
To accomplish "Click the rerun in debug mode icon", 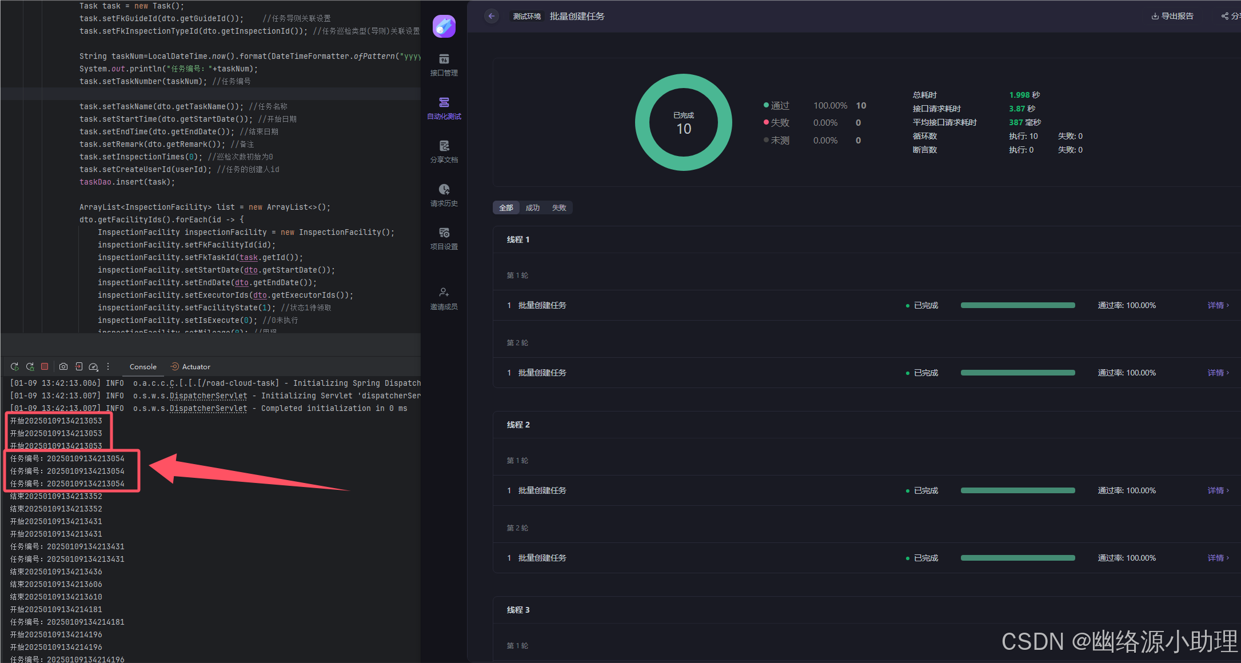I will click(30, 366).
